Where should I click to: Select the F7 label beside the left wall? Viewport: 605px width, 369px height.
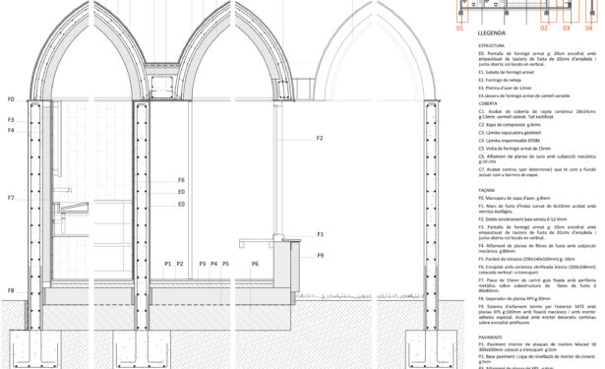pos(11,198)
